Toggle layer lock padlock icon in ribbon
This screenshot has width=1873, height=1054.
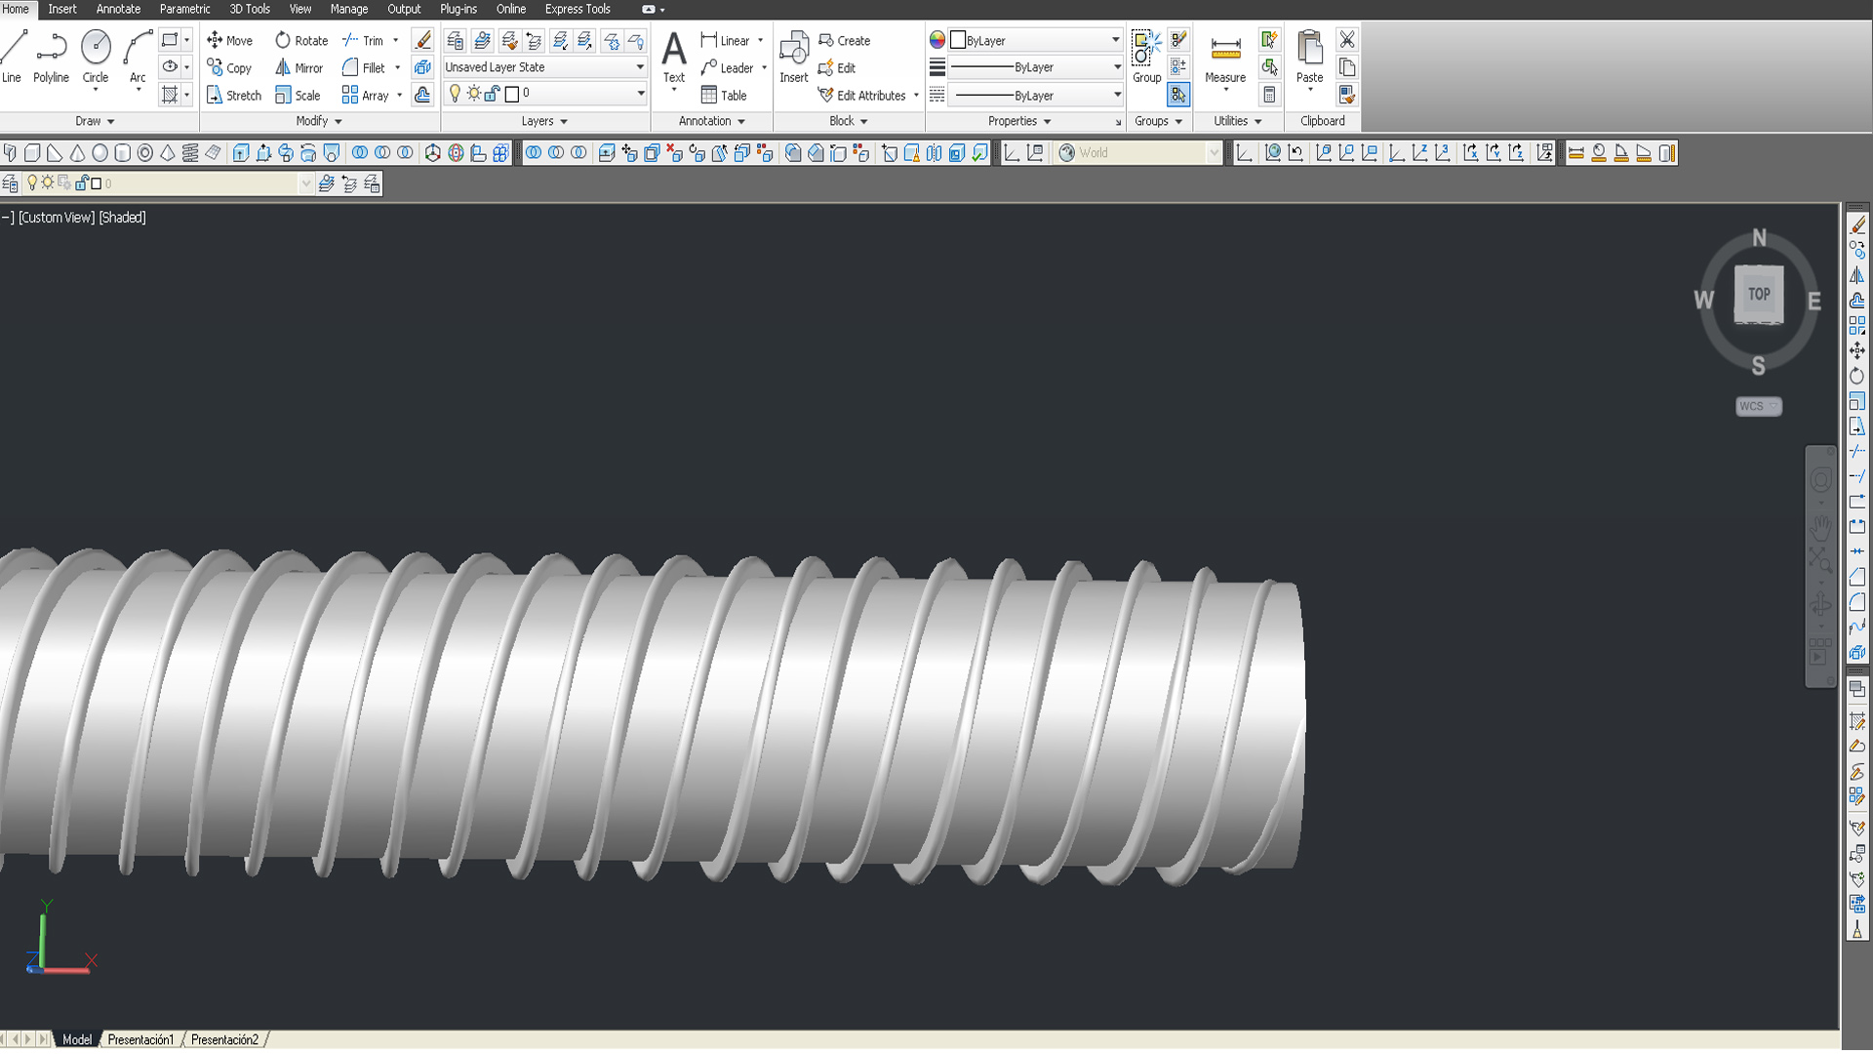(492, 94)
